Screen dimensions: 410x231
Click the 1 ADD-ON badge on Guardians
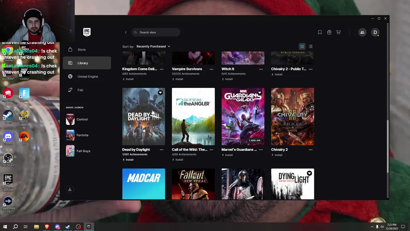point(255,141)
